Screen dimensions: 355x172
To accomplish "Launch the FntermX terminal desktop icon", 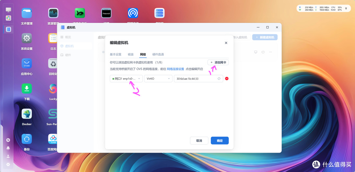I will pos(106,13).
